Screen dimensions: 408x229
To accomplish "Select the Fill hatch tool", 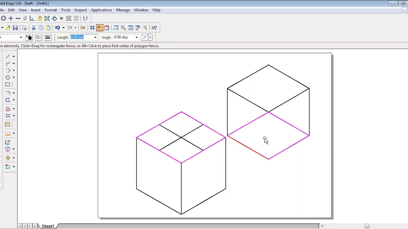I will point(8,124).
